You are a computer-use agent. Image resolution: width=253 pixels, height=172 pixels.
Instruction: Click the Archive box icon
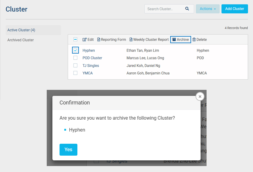(174, 40)
